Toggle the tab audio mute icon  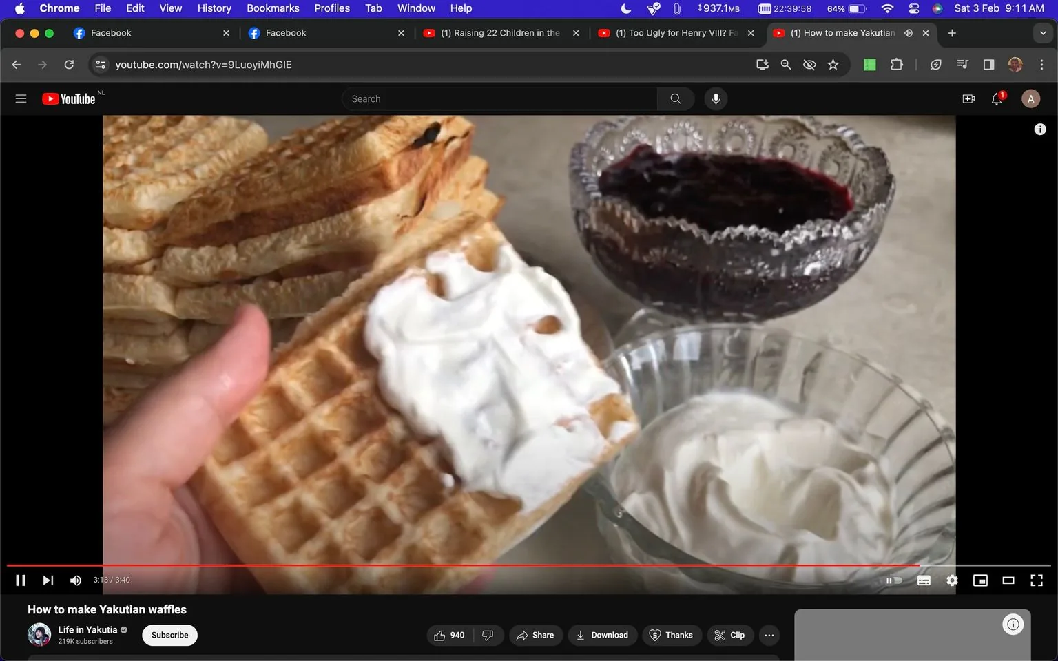click(x=907, y=32)
